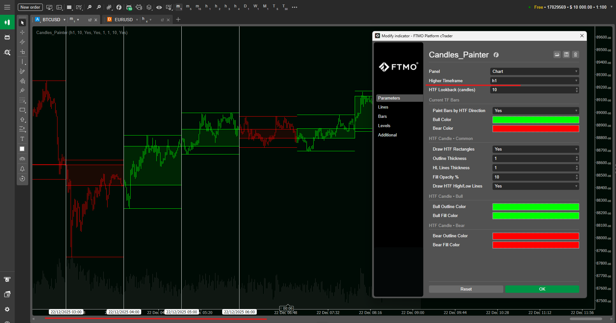Select the Text drawing tool
This screenshot has height=323, width=616.
22,139
